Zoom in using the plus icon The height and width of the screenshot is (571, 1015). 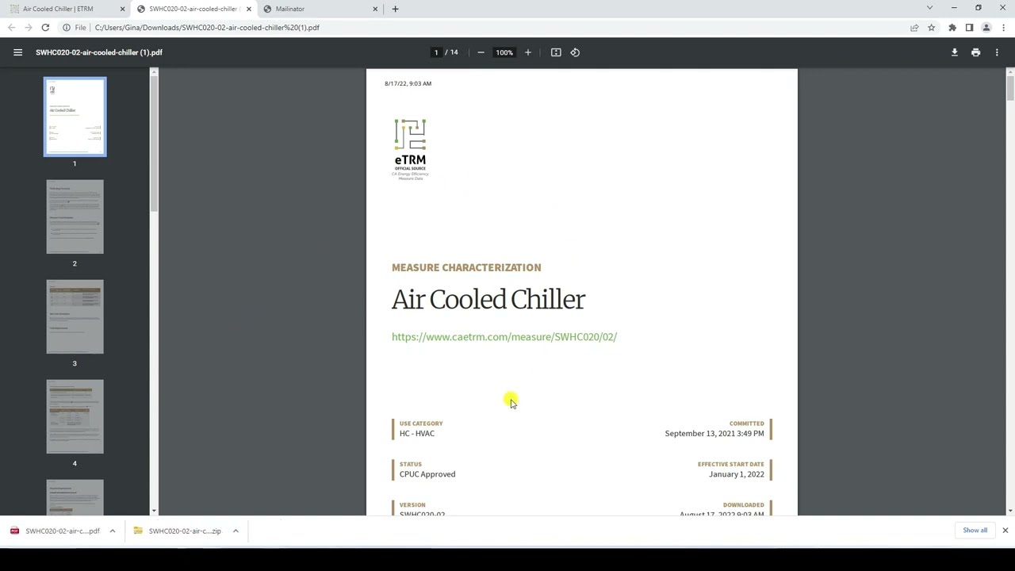coord(528,52)
